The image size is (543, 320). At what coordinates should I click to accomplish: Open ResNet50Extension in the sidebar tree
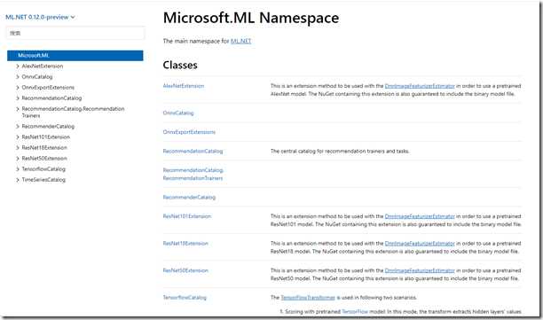pos(44,159)
